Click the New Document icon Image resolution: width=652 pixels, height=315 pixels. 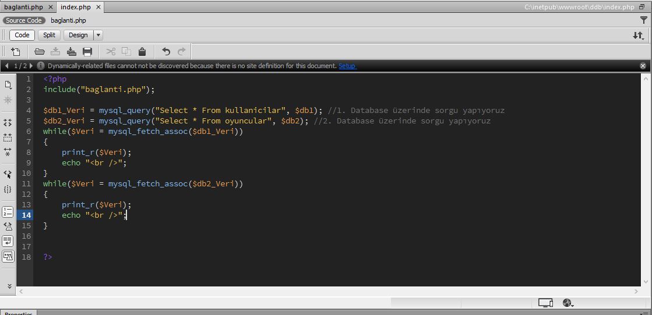pyautogui.click(x=15, y=52)
